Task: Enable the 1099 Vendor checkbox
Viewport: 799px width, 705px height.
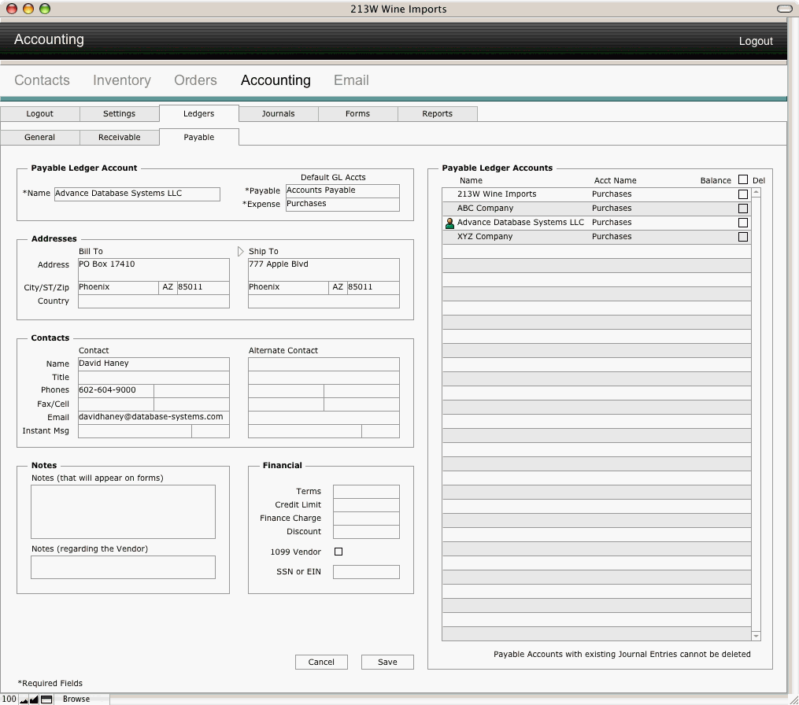Action: (x=338, y=552)
